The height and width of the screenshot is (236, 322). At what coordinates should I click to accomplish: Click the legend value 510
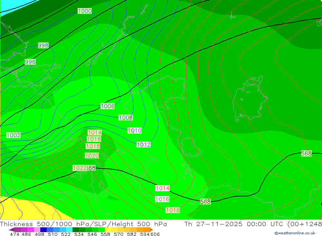point(52,234)
